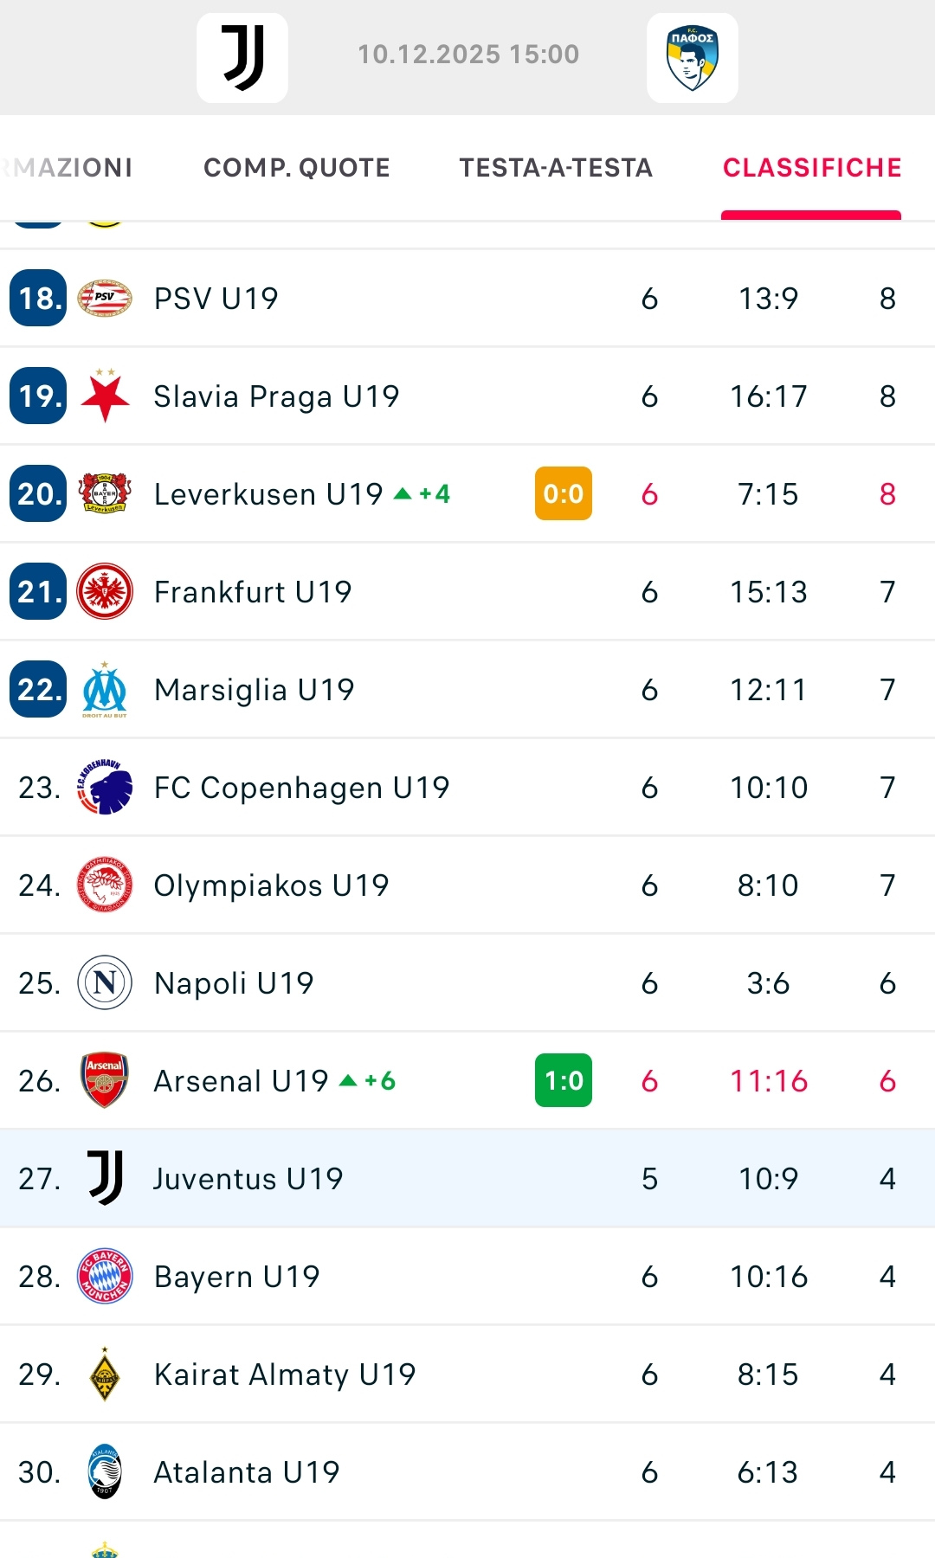Select Eintracht Frankfurt eagle logo
935x1558 pixels.
pyautogui.click(x=105, y=592)
